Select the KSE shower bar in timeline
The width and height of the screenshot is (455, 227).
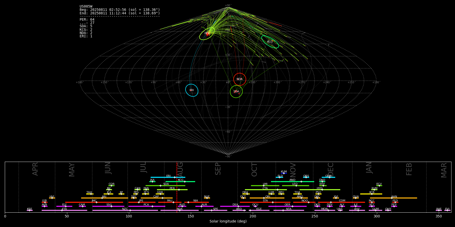[30, 210]
